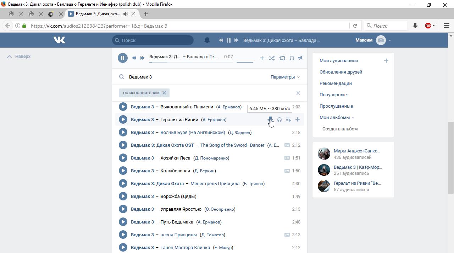Screen dimensions: 454x253
Task: Show similar tracks via the player's headphones icon
Action: point(292,58)
